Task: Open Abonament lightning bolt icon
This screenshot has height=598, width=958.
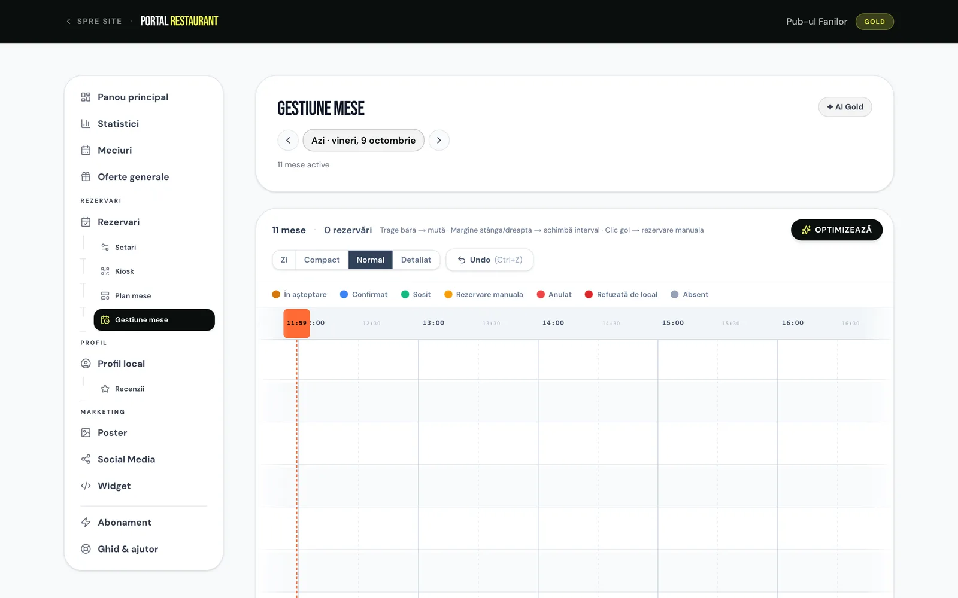Action: pos(86,523)
